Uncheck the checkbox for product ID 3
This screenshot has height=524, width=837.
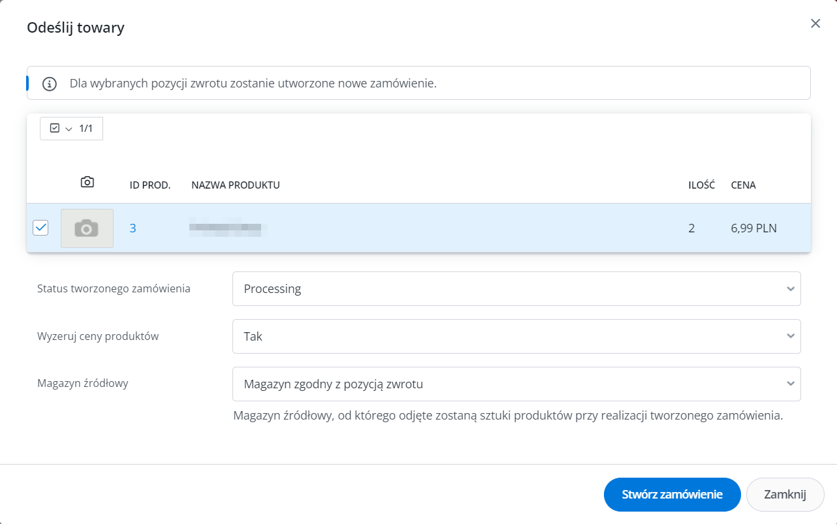pyautogui.click(x=40, y=228)
